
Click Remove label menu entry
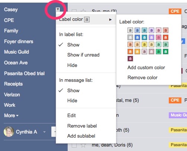[82, 126]
